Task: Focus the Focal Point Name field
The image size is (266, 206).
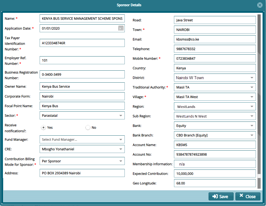Action: [x=82, y=106]
